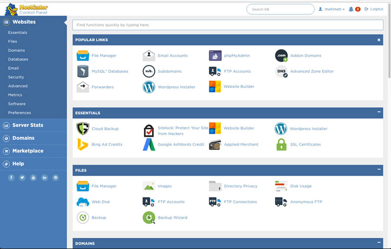
Task: Open FTP Accounts truck icon in Popular Links
Action: click(215, 71)
